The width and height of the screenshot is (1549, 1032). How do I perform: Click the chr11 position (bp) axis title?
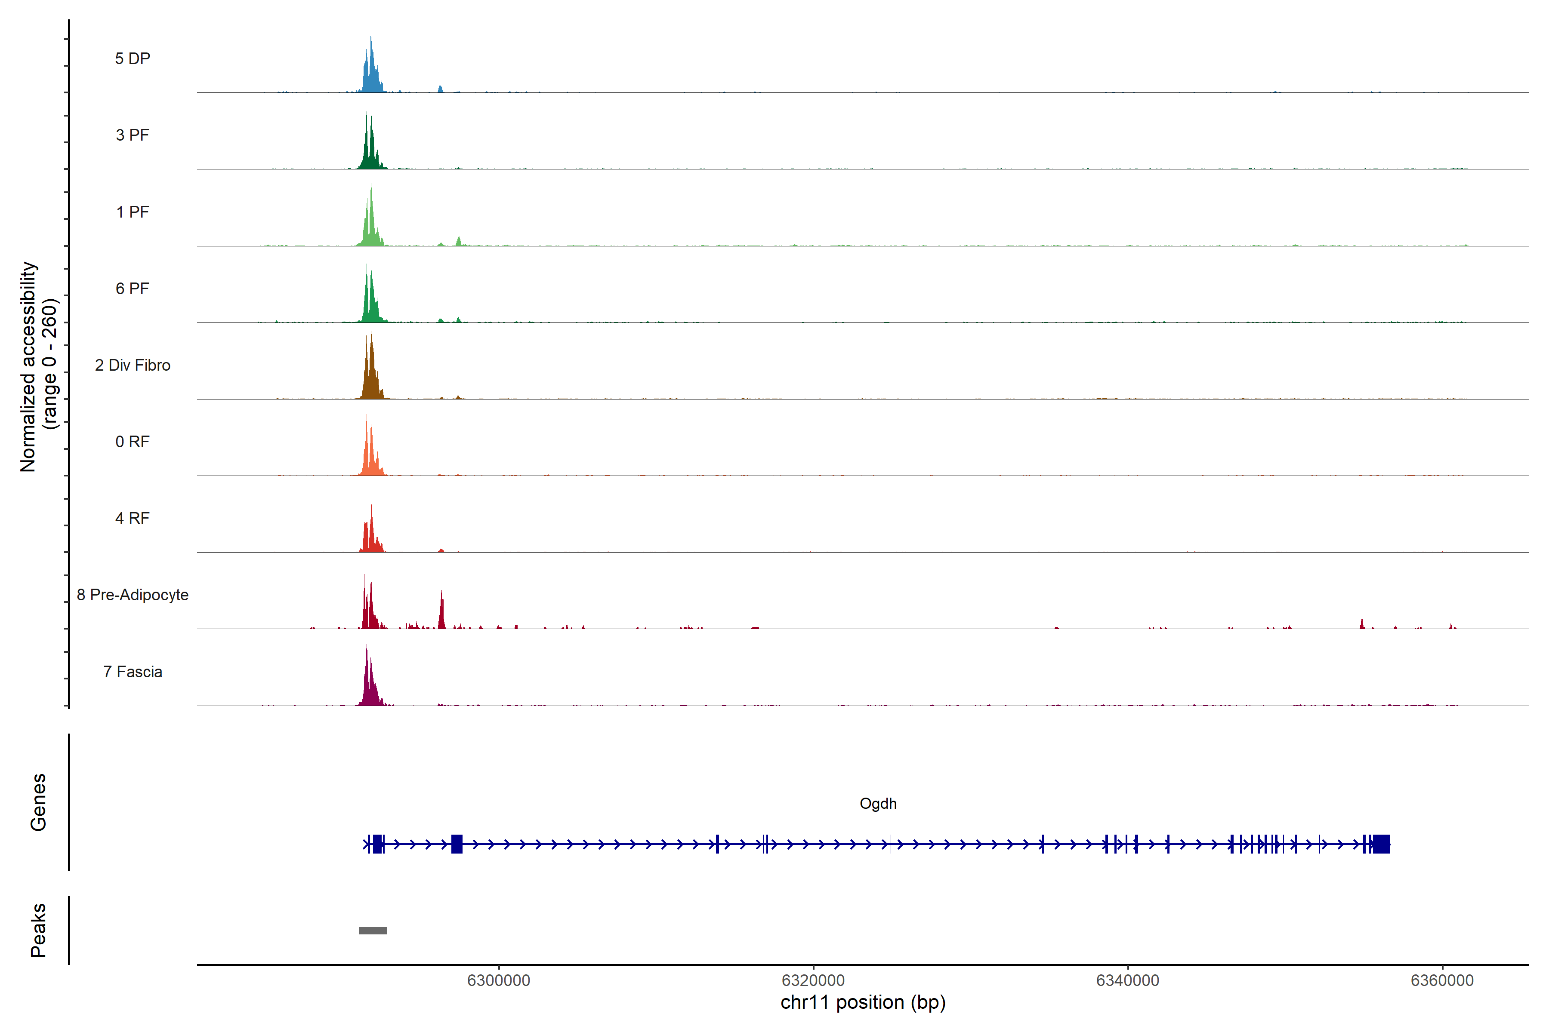[863, 1002]
